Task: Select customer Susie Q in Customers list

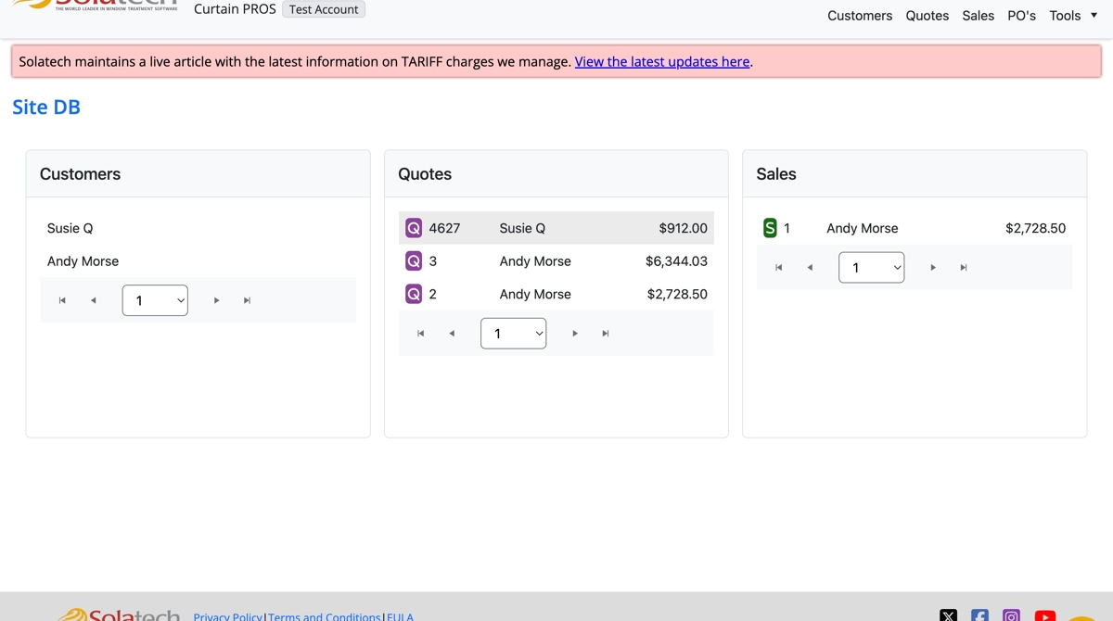Action: [70, 228]
